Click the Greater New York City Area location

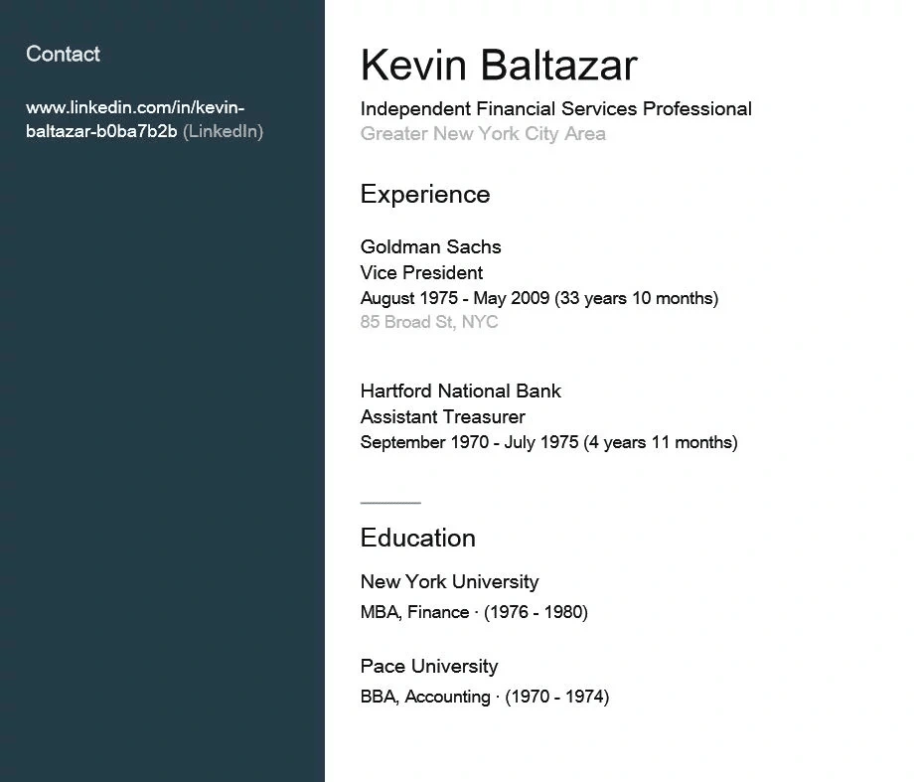[483, 134]
